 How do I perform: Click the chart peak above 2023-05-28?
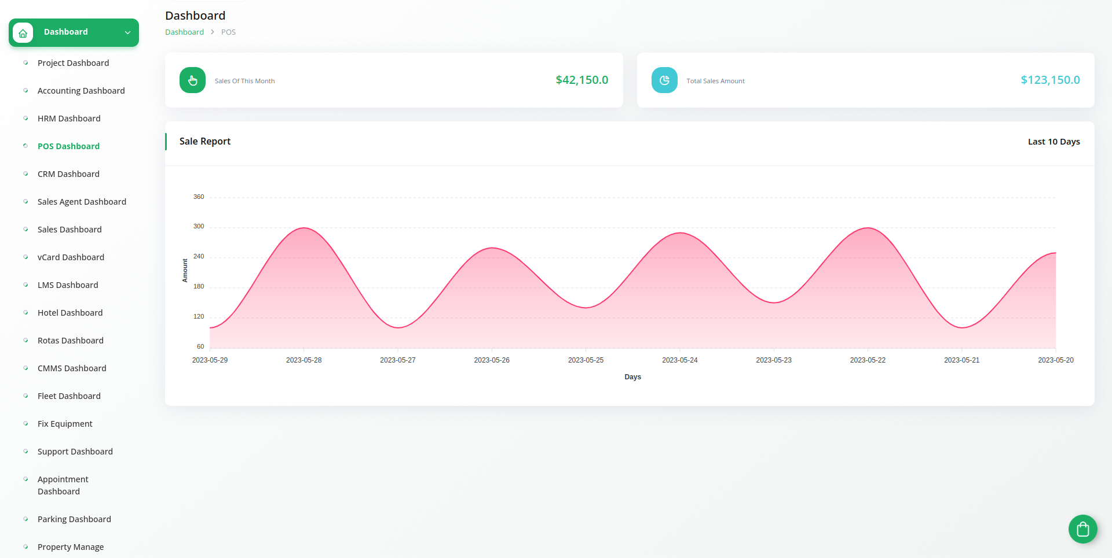[x=304, y=228]
